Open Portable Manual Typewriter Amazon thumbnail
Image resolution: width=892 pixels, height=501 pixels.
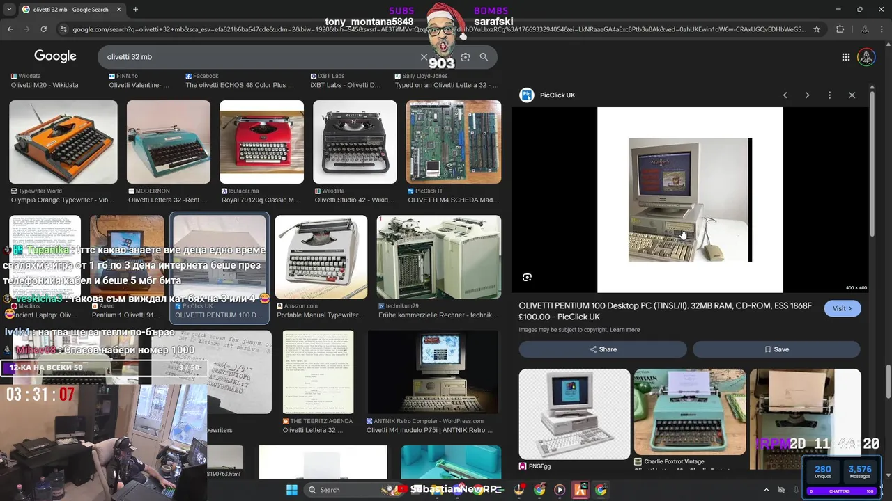pyautogui.click(x=321, y=257)
